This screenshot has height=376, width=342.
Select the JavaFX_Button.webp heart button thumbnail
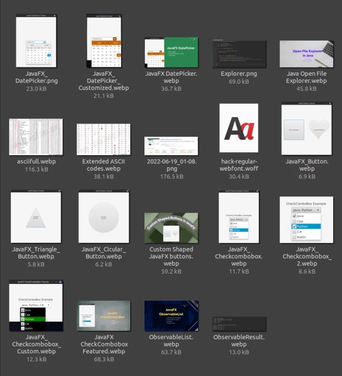pos(307,128)
